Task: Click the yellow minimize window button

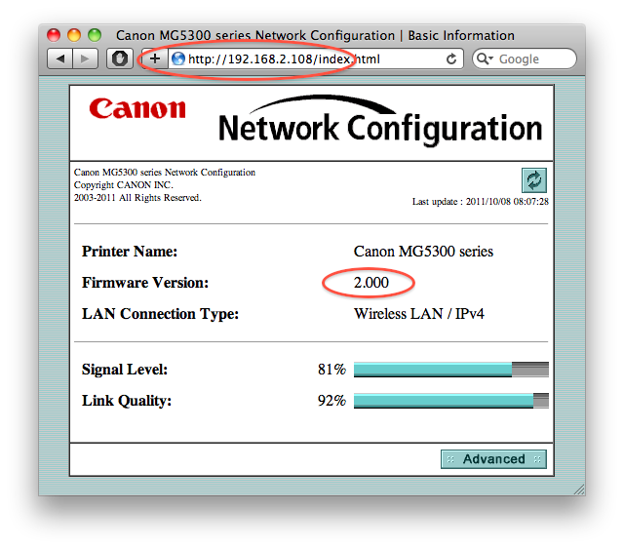Action: click(75, 36)
